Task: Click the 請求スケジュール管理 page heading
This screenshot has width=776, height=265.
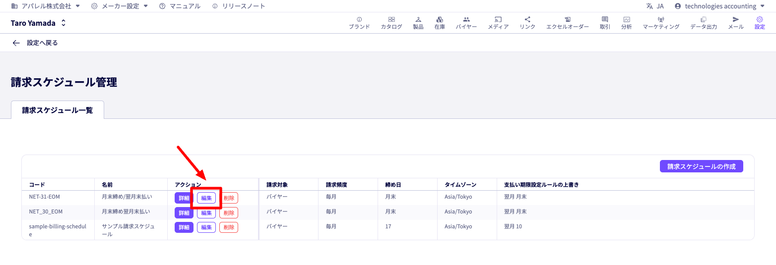Action: pyautogui.click(x=64, y=82)
